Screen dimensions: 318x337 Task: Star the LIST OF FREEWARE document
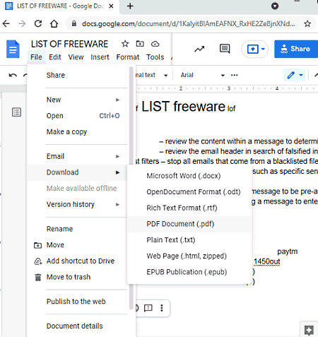tap(125, 44)
